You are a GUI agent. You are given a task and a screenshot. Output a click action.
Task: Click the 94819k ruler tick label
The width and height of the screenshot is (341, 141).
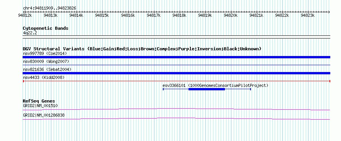[x=205, y=15]
